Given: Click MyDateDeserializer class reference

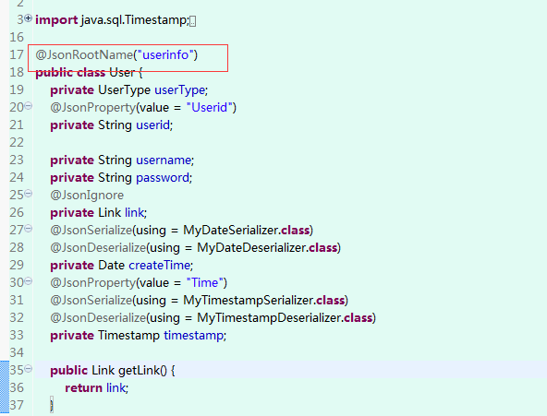Looking at the screenshot, I should (251, 248).
